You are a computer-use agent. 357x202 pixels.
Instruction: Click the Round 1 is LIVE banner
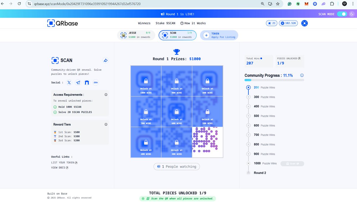pos(178,14)
